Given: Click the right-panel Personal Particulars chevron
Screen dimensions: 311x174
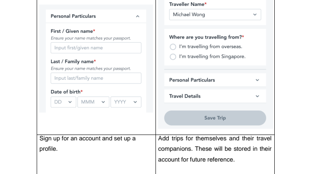Looking at the screenshot, I should tap(257, 80).
